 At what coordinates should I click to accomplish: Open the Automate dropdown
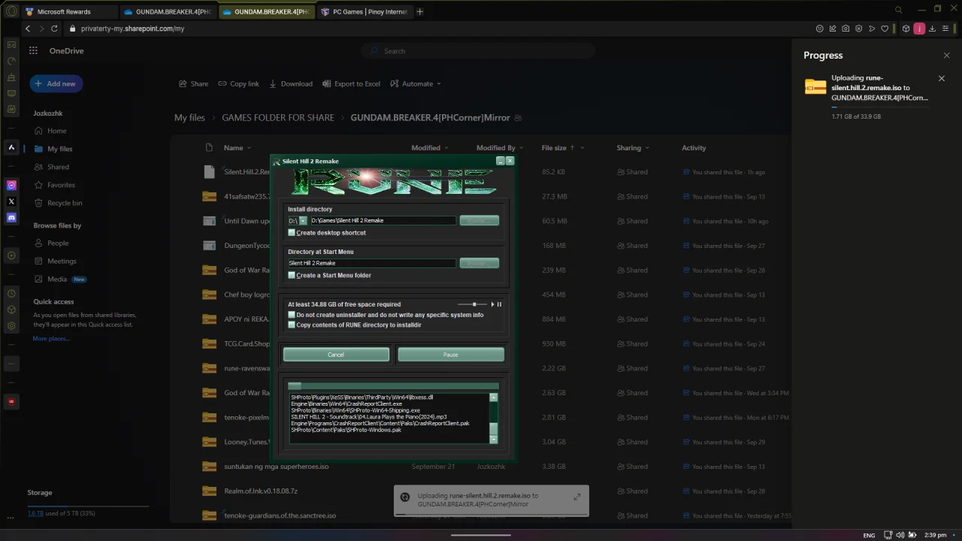416,83
